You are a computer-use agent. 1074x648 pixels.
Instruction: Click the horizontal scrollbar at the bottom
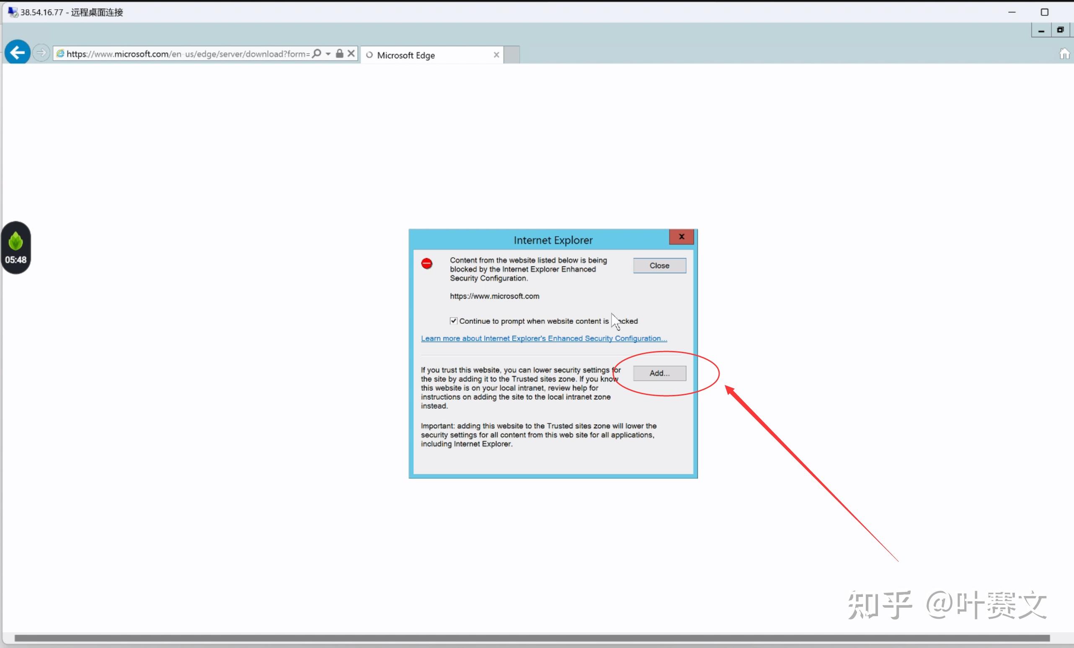click(532, 638)
